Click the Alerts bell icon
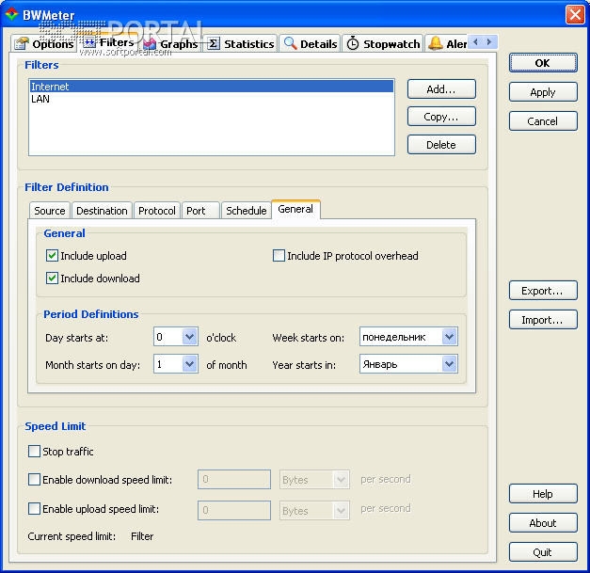The width and height of the screenshot is (590, 573). click(436, 43)
